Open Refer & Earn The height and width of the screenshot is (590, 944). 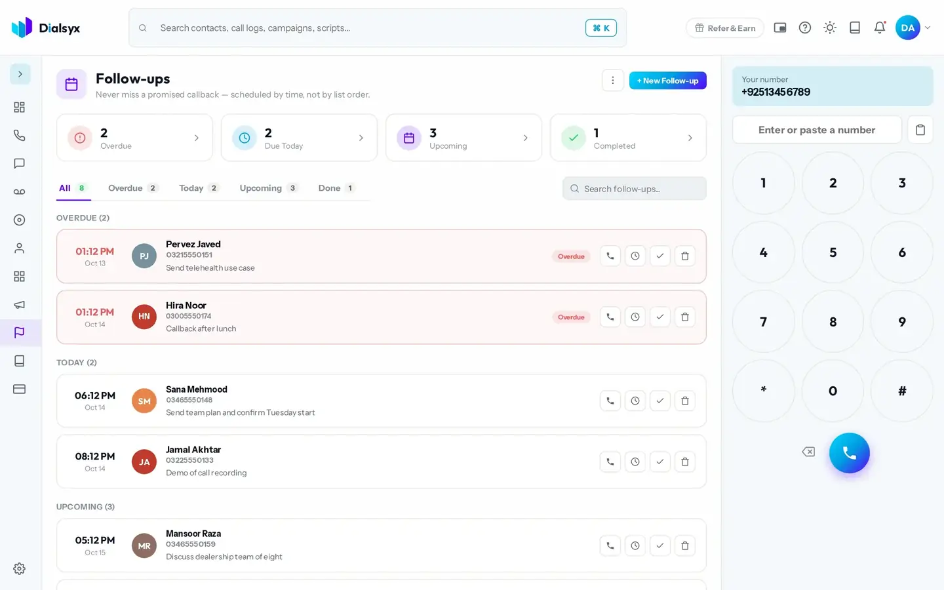(725, 28)
